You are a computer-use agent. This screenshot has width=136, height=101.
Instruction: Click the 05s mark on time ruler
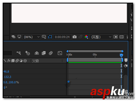pyautogui.click(x=95, y=55)
